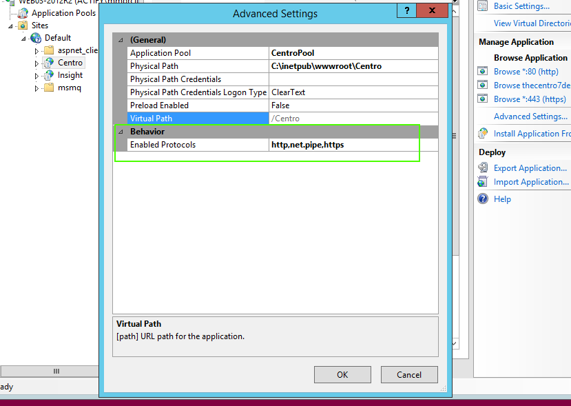This screenshot has width=571, height=406.
Task: Expand the aspnet_client tree node
Action: pyautogui.click(x=37, y=51)
